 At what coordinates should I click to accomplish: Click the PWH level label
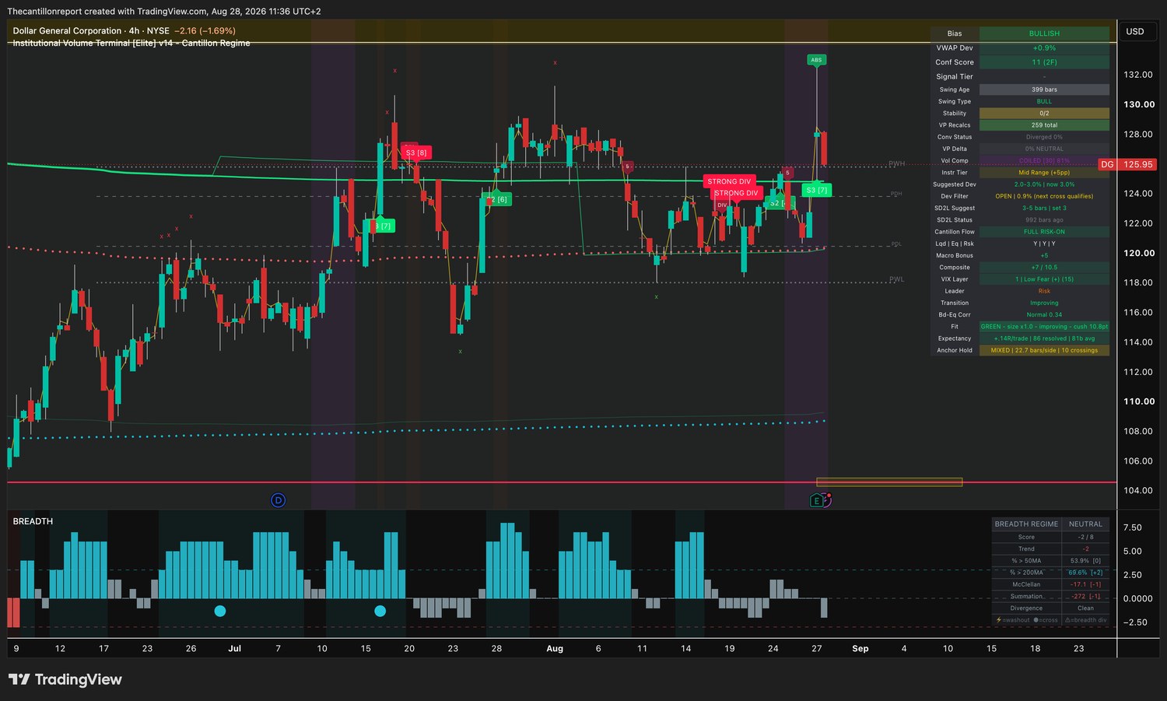897,164
